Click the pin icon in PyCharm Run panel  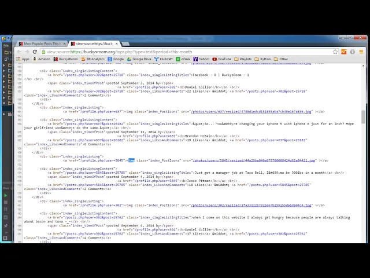click(x=6, y=226)
